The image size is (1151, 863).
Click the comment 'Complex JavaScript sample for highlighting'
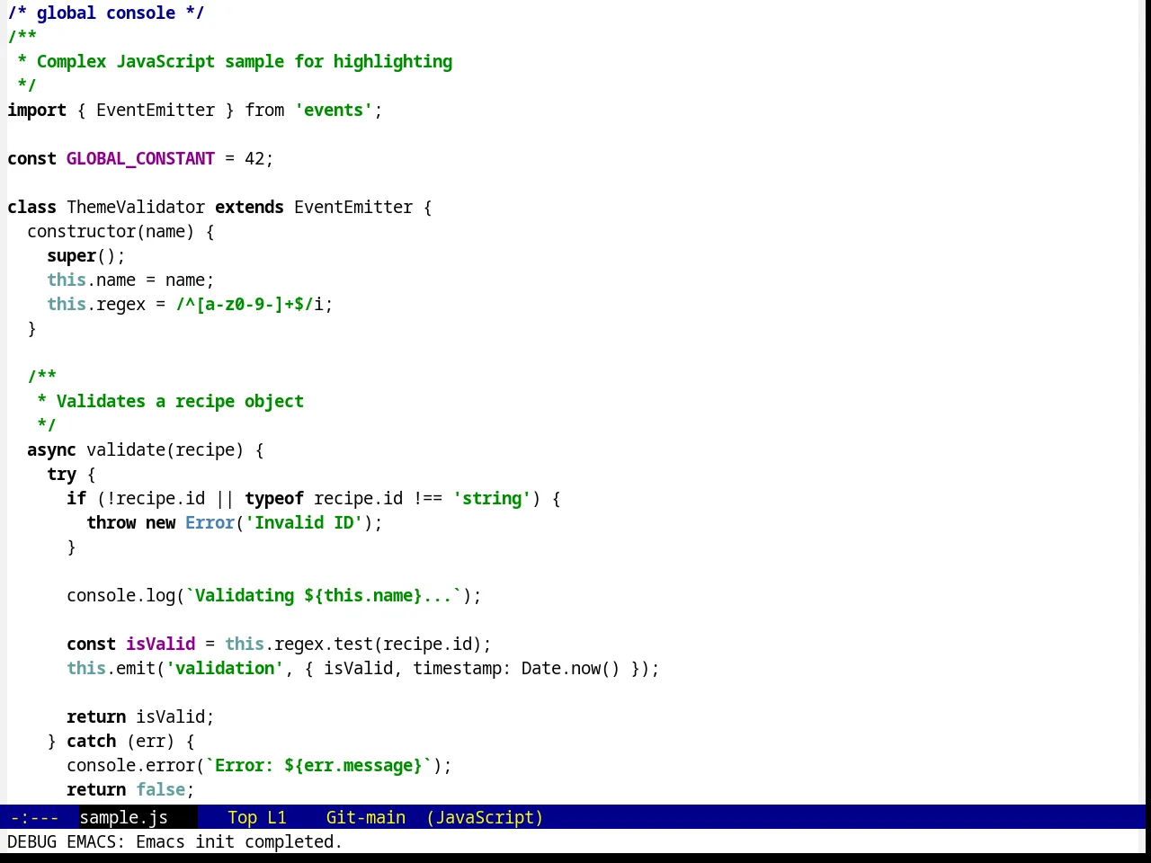point(245,61)
